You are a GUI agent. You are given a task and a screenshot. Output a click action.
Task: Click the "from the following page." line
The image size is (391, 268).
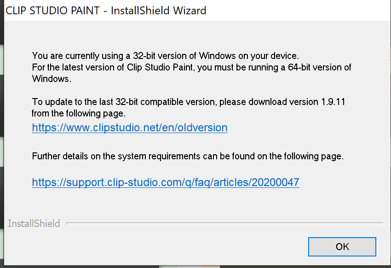[x=78, y=113]
